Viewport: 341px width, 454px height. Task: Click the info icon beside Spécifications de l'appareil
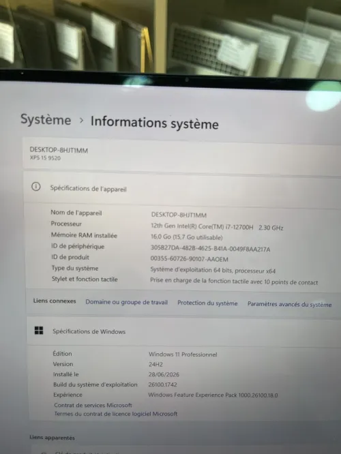36,187
